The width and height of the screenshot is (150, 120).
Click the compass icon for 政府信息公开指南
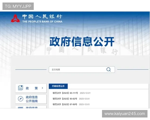[20, 99]
